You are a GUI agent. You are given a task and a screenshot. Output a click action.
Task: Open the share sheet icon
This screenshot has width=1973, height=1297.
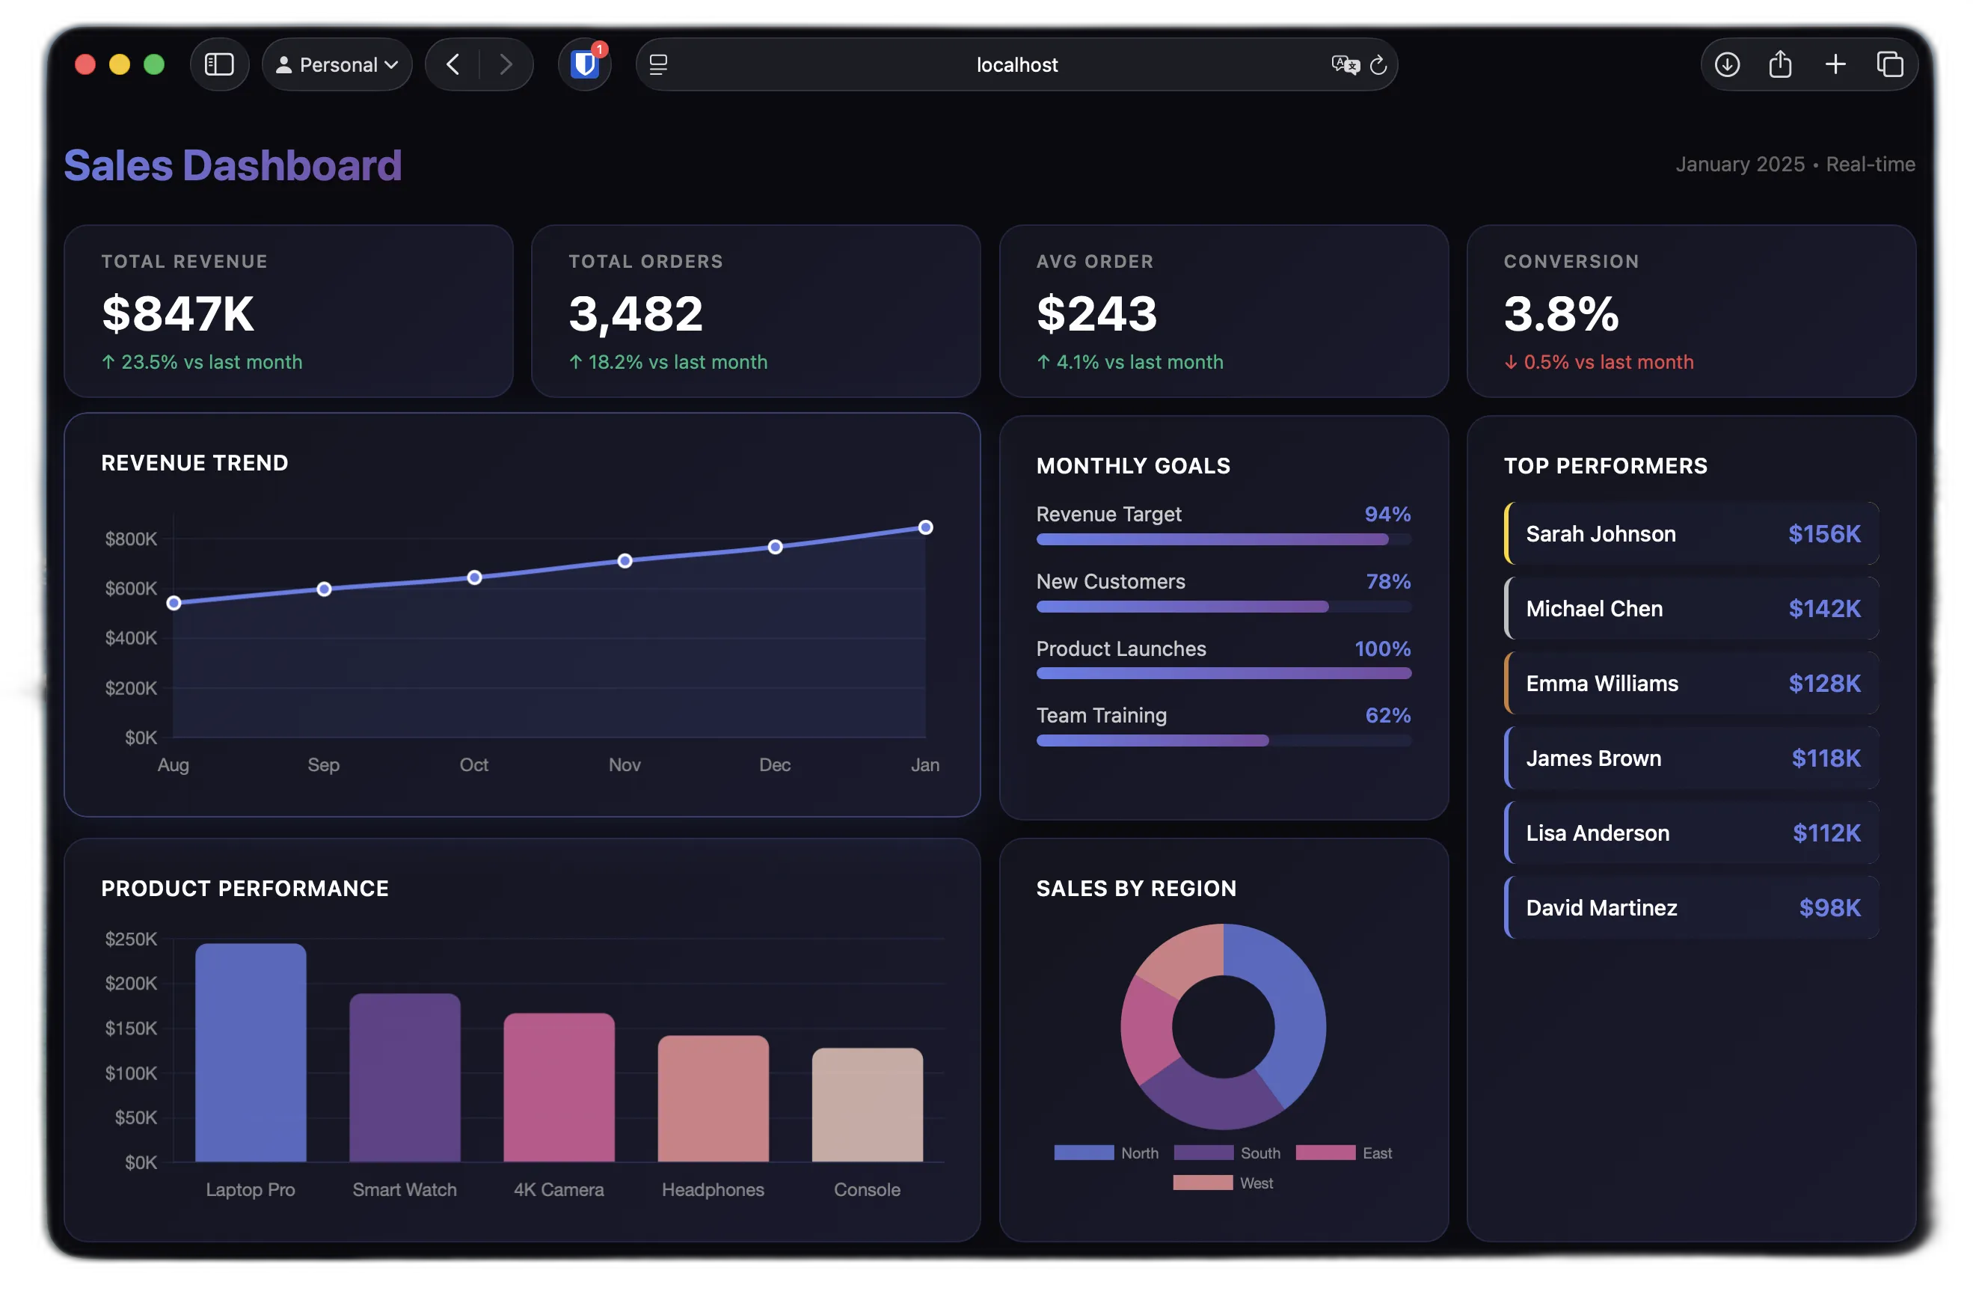[1780, 64]
